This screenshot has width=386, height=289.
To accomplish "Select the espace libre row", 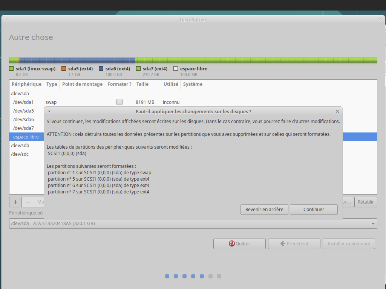I will coord(26,137).
